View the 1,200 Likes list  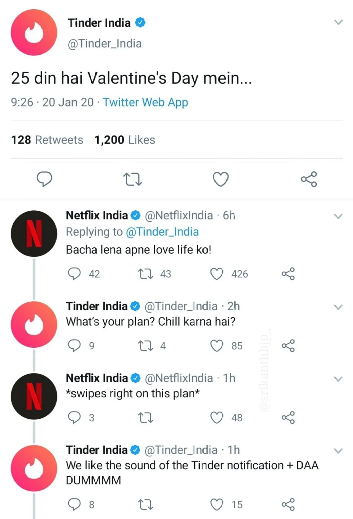(124, 140)
